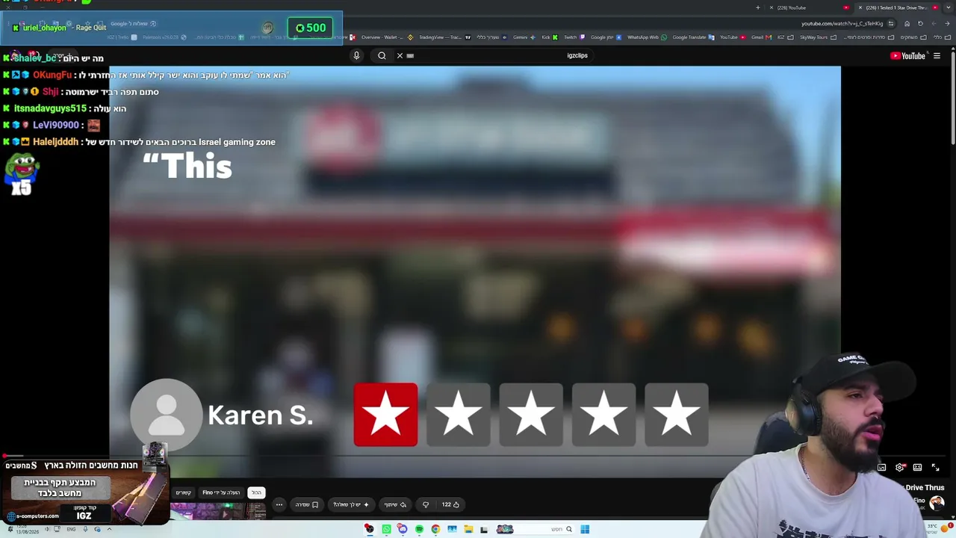The image size is (956, 538).
Task: Open the IGZ bookmarks folder
Action: point(785,37)
